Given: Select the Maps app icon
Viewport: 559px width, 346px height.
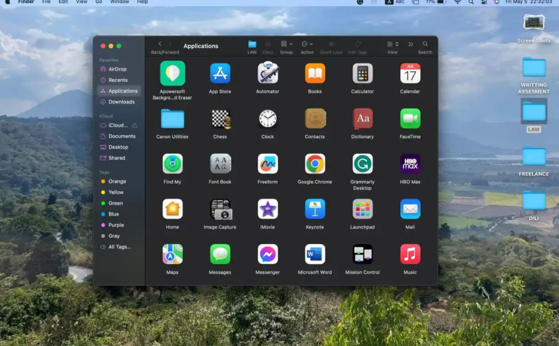Looking at the screenshot, I should 172,254.
